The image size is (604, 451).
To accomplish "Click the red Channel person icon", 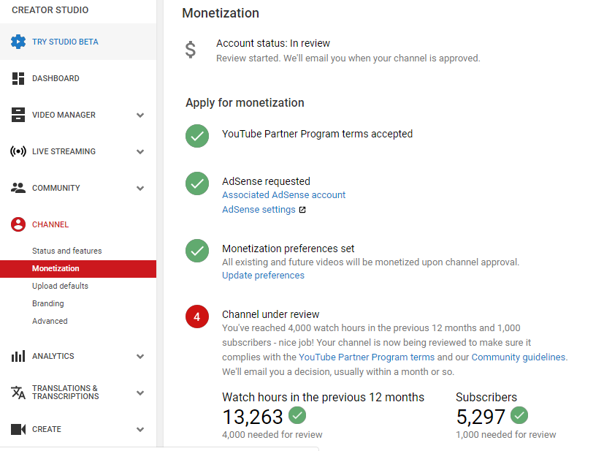I will point(18,224).
